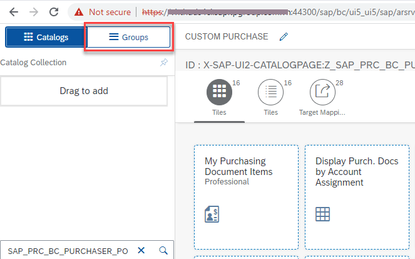This screenshot has height=259, width=415.
Task: Click the Drag to add area
Action: coord(84,91)
